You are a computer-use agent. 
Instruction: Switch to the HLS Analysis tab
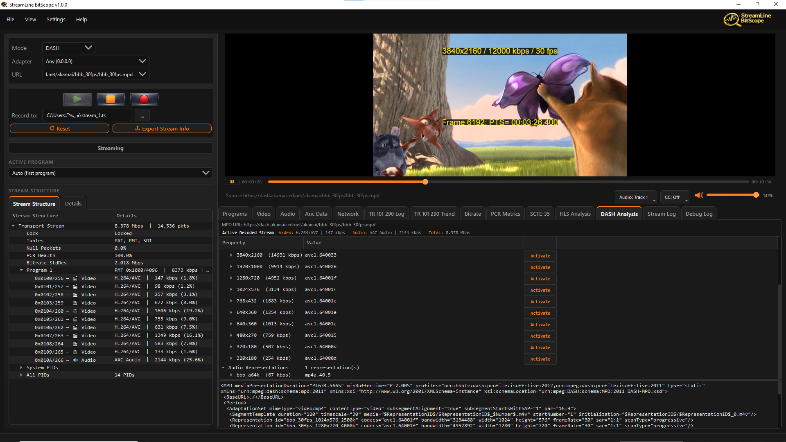coord(575,214)
